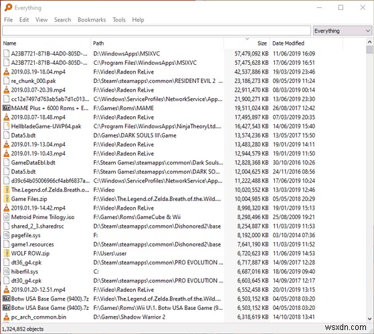
Task: Click file icon of GameDataEbl.bdt
Action: pos(7,162)
